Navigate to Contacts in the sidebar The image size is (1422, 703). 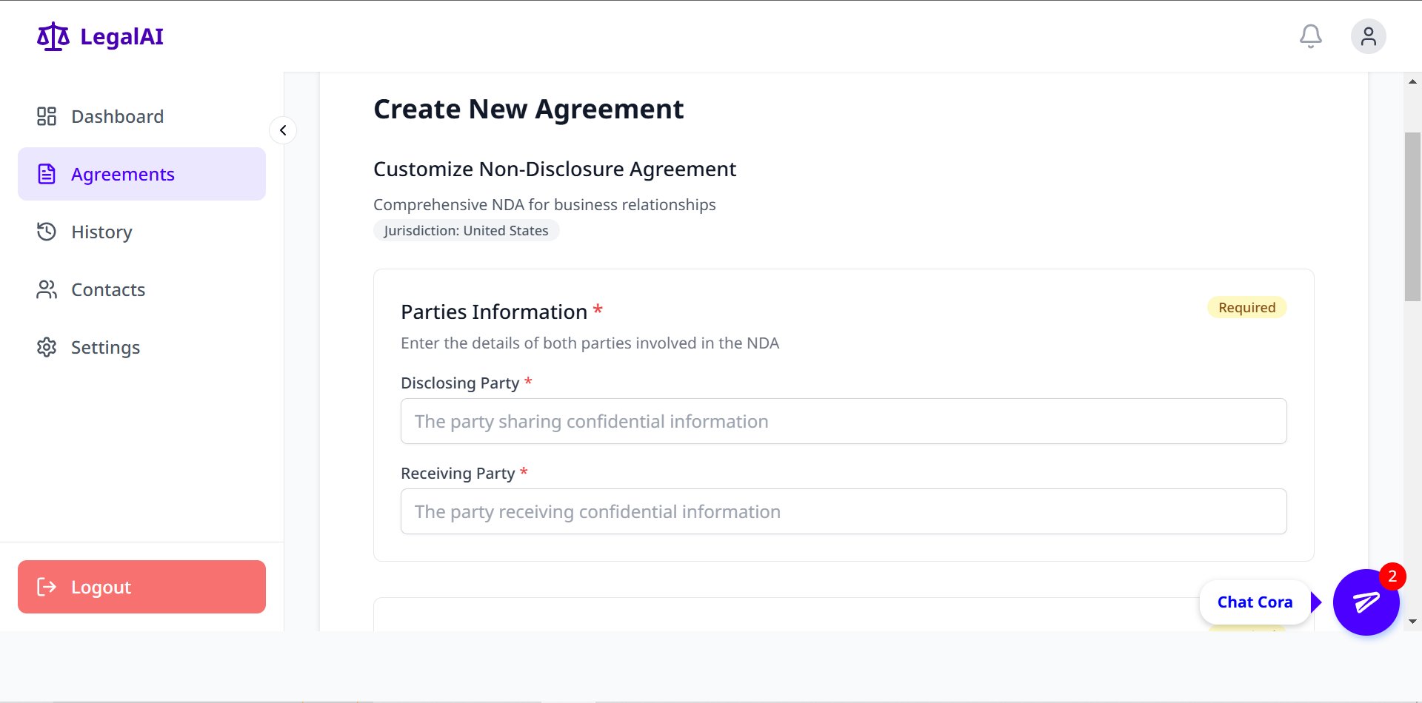[108, 289]
